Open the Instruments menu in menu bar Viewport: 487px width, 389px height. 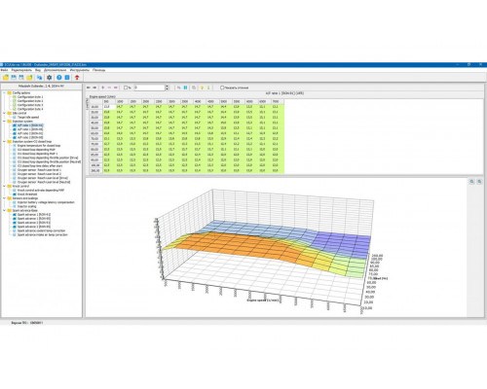[x=79, y=70]
